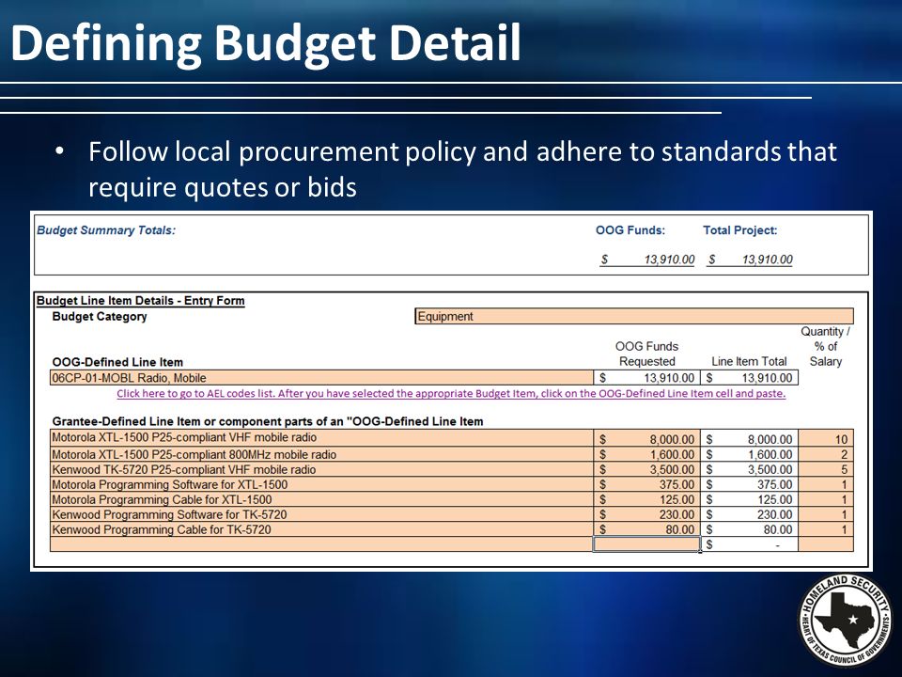Image resolution: width=902 pixels, height=677 pixels.
Task: Click the Total Project summary amount 13,910.00
Action: 750,260
